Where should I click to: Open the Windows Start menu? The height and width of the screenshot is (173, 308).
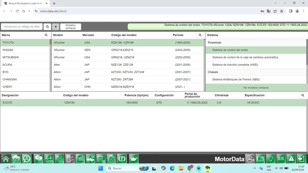[x=101, y=168]
